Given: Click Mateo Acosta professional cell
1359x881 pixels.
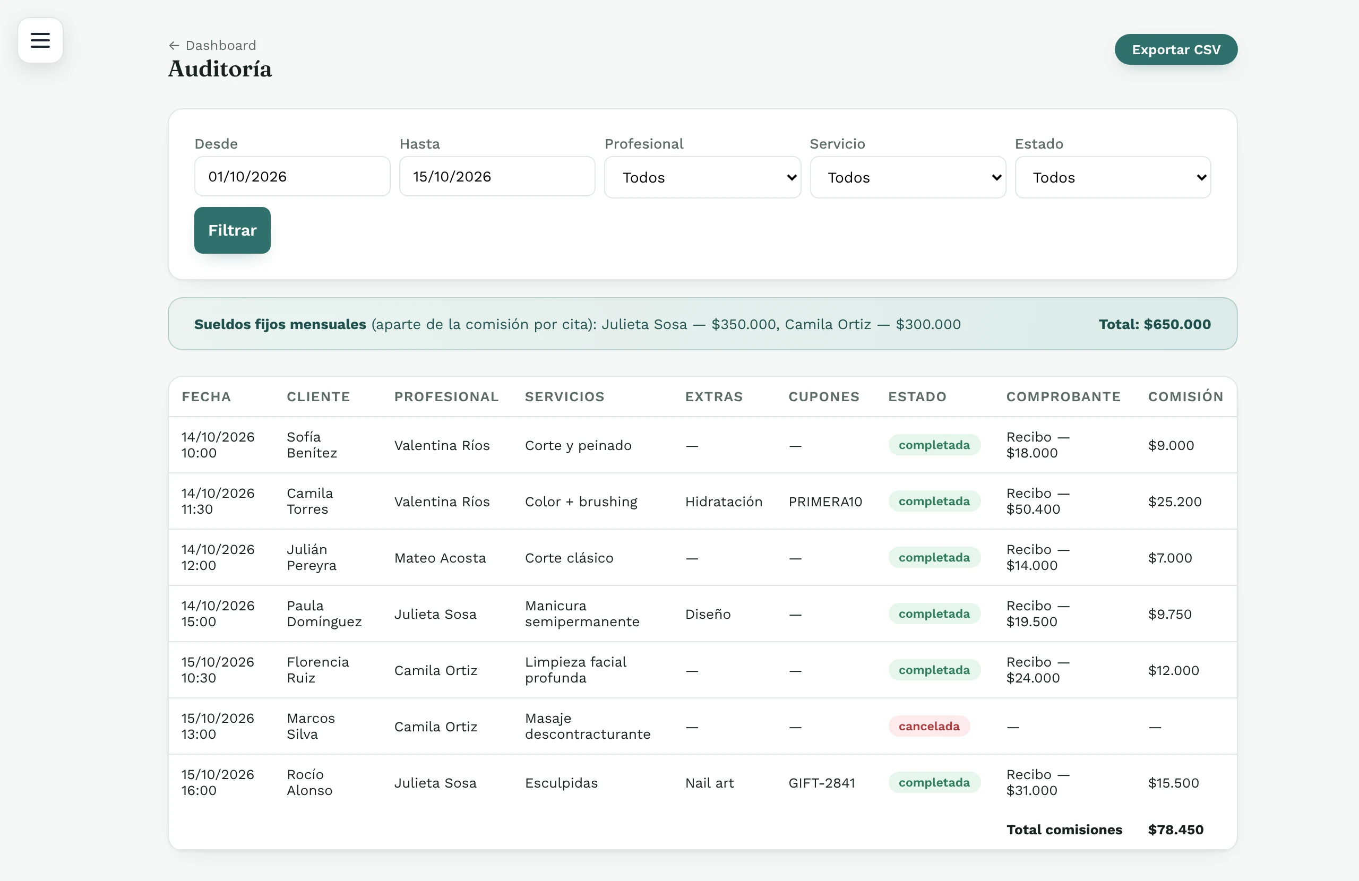Looking at the screenshot, I should click(x=440, y=558).
